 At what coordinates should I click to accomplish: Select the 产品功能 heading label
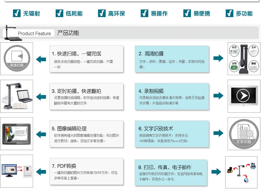pyautogui.click(x=68, y=33)
